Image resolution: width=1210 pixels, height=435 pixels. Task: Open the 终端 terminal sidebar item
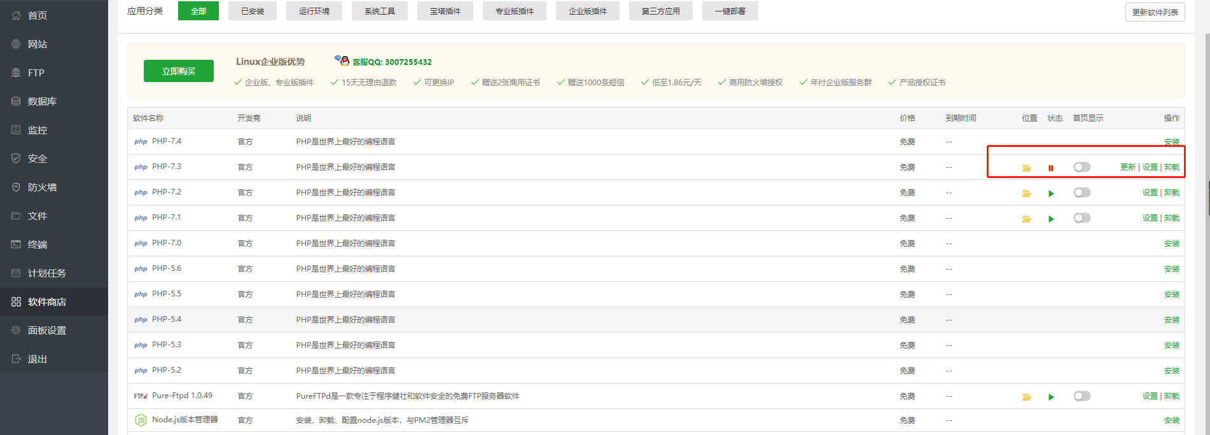[x=54, y=244]
